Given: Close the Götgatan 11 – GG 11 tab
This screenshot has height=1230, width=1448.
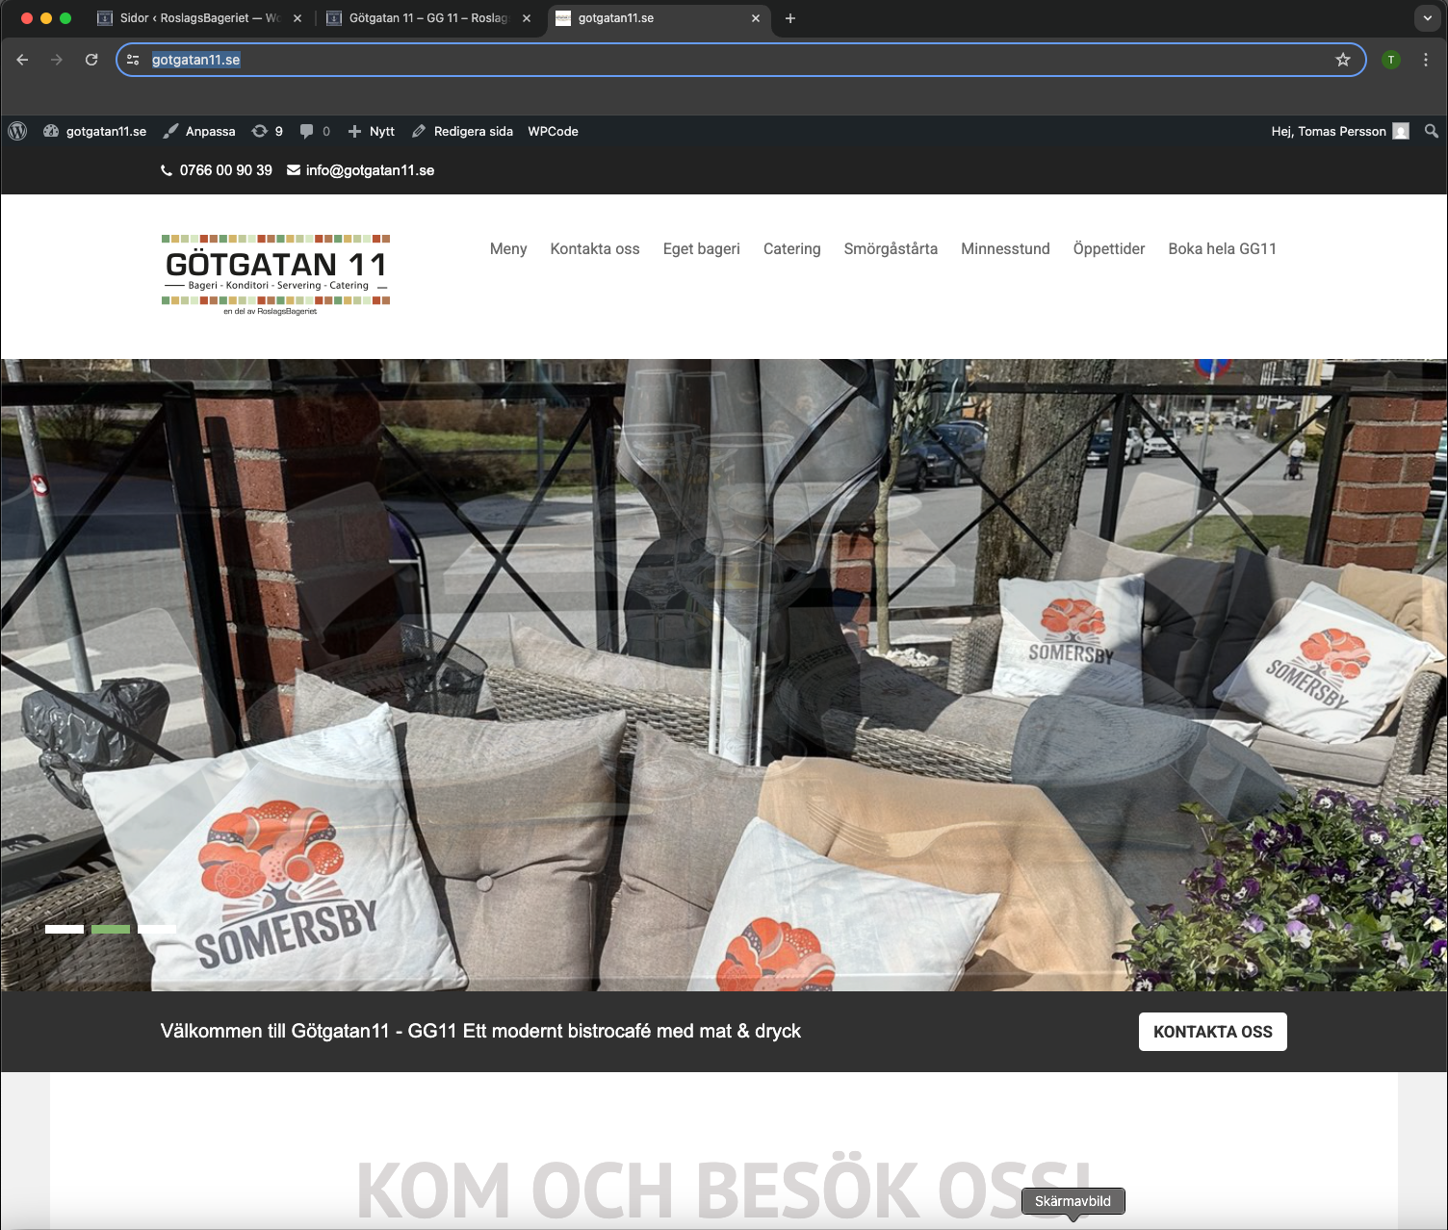Looking at the screenshot, I should 527,18.
